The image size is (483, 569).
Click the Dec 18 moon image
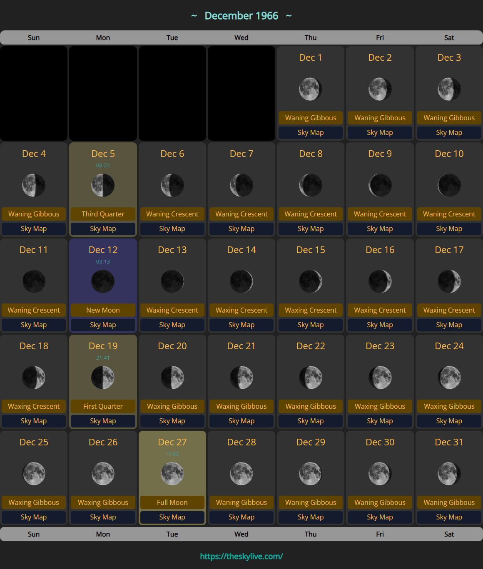coord(34,378)
